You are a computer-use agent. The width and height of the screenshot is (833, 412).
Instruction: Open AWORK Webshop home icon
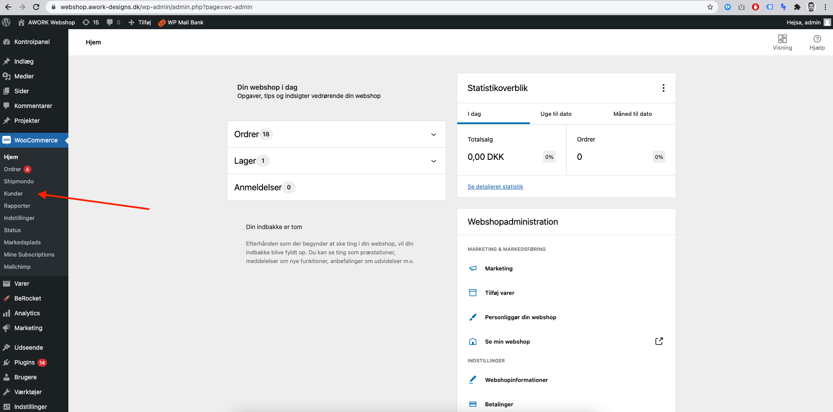[x=21, y=22]
